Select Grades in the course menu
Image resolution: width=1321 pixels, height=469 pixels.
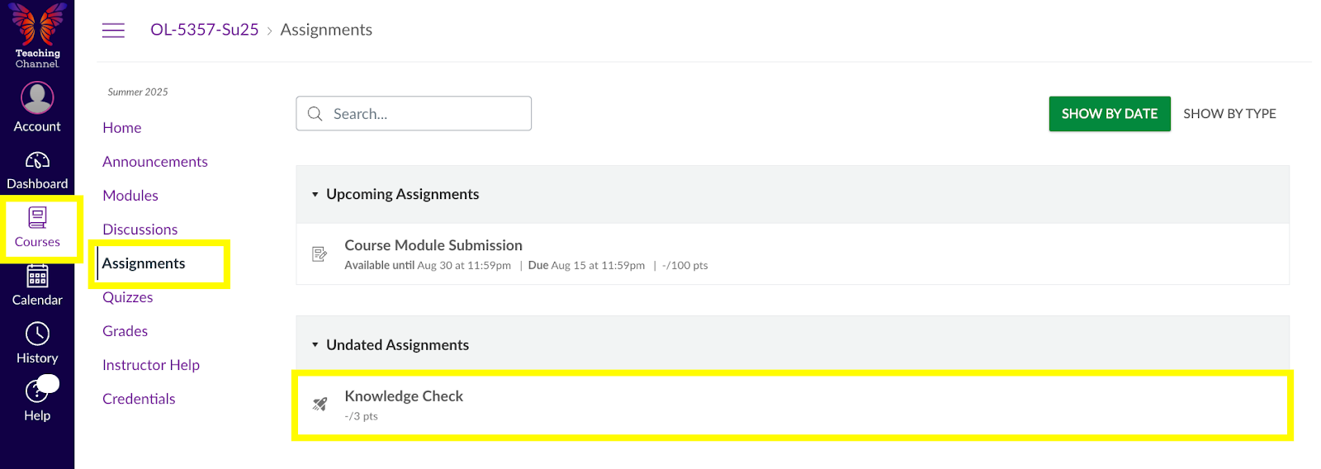point(125,331)
